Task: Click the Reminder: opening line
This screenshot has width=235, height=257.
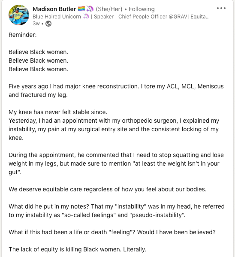Action: point(23,35)
